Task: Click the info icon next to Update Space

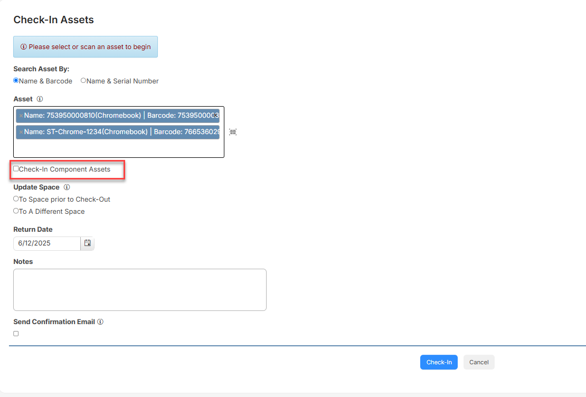Action: pos(67,187)
